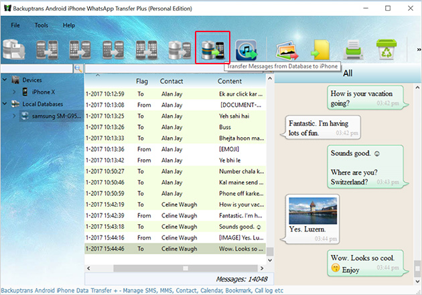Image resolution: width=422 pixels, height=295 pixels.
Task: Click the greyed database-to-Android phone transfer icon
Action: pyautogui.click(x=180, y=50)
